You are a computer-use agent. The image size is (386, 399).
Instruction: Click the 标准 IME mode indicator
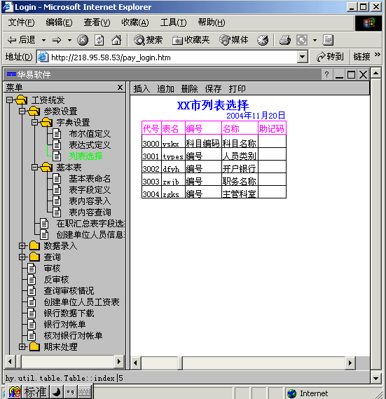pyautogui.click(x=35, y=392)
